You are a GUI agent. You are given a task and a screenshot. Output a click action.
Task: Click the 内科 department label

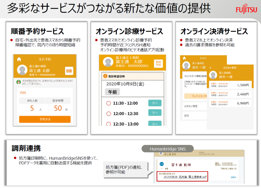(23, 93)
